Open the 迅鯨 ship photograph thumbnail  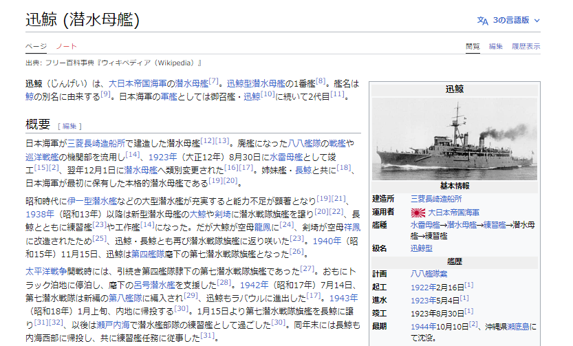pyautogui.click(x=454, y=139)
